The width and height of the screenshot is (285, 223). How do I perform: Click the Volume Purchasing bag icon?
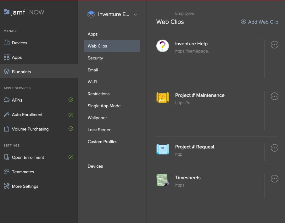(7, 129)
